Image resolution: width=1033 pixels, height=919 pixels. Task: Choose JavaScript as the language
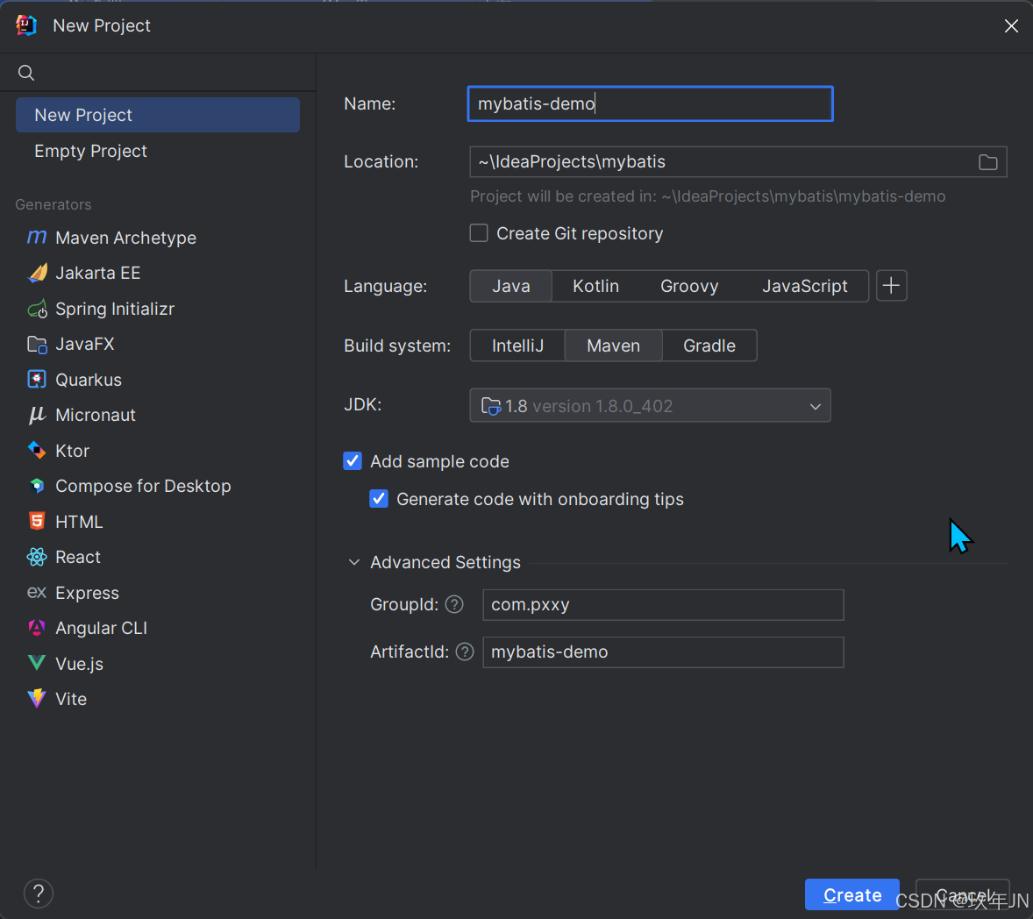[804, 286]
